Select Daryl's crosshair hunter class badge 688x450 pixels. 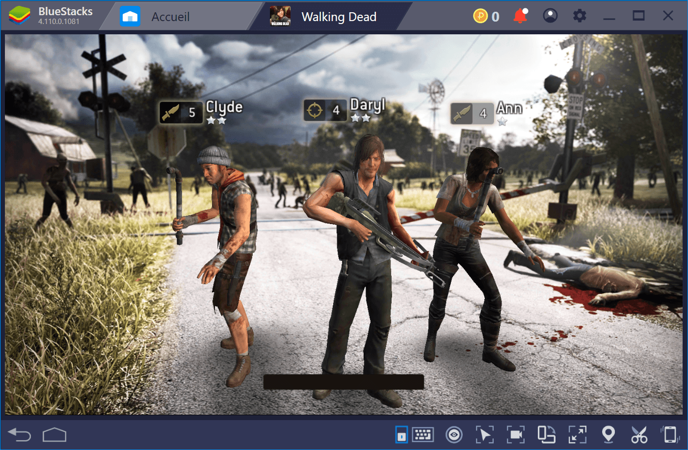click(x=325, y=110)
